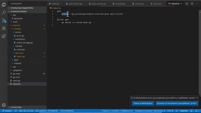Switch to grpc_client.go tab
Image resolution: width=201 pixels, height=113 pixels.
click(74, 4)
